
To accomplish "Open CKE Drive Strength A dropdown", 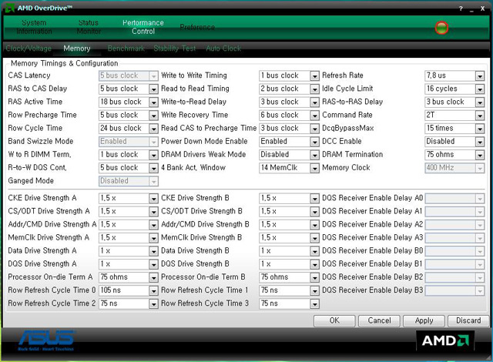I will [x=153, y=198].
